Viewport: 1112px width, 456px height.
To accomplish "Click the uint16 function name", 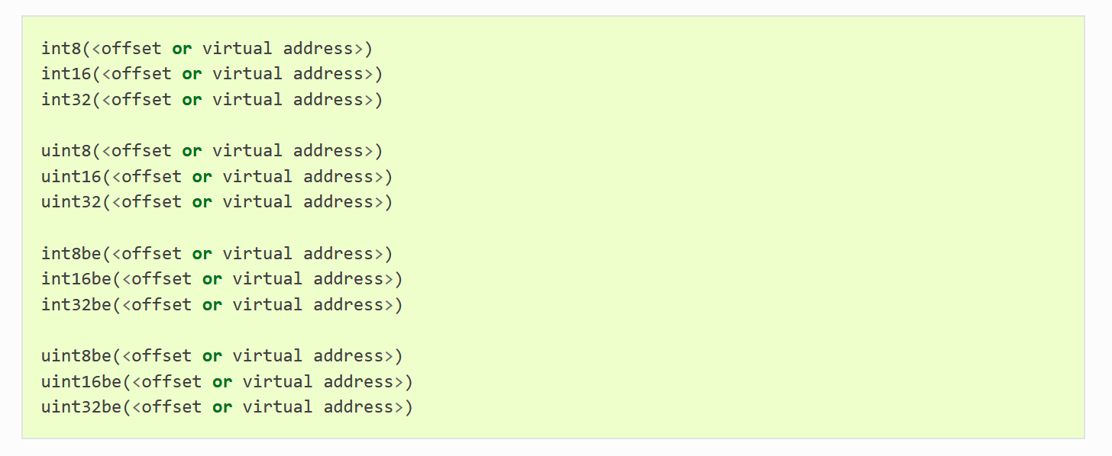I will click(x=72, y=177).
